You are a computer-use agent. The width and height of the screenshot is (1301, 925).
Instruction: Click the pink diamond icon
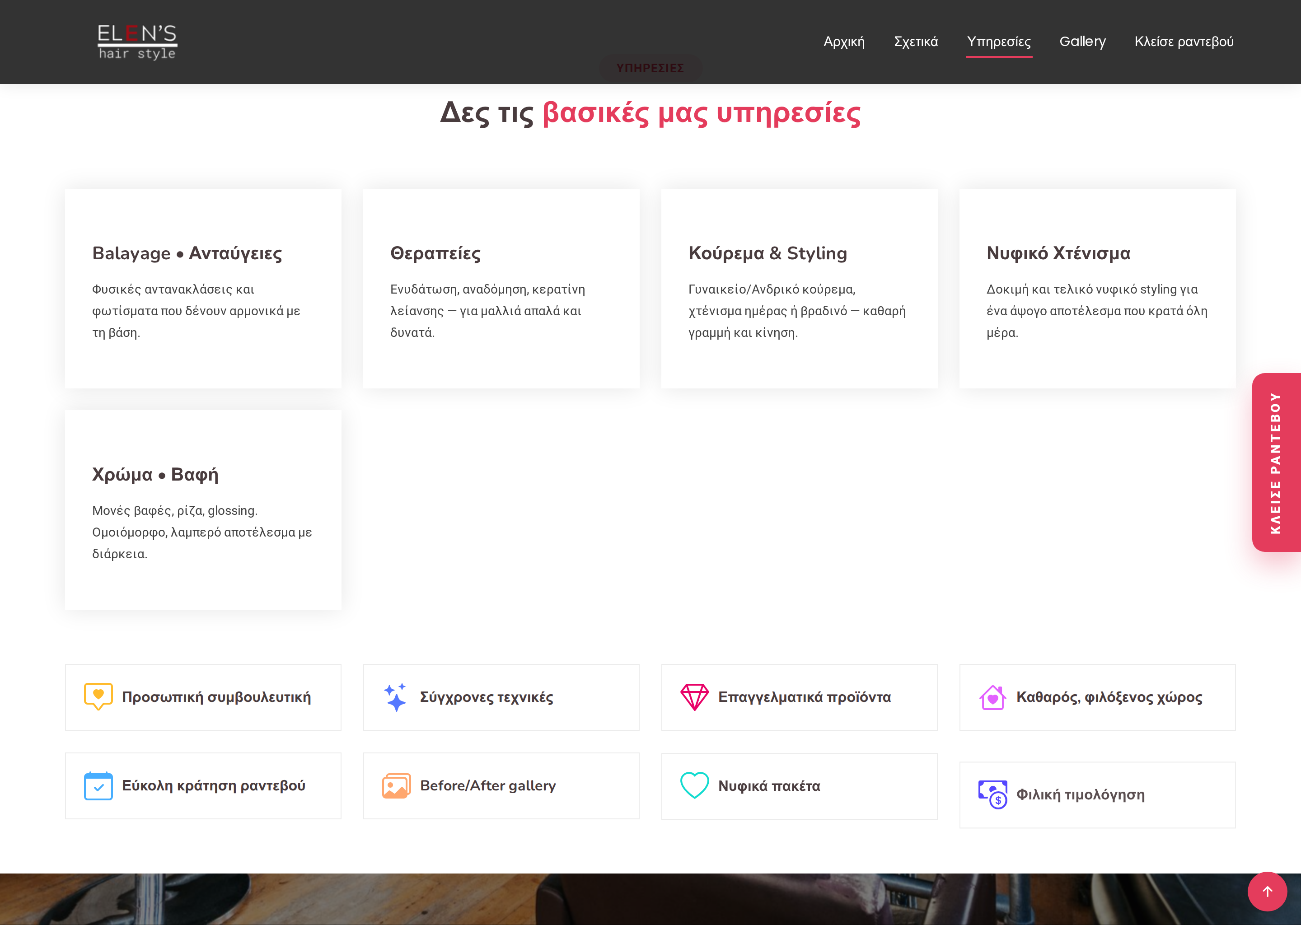(694, 697)
